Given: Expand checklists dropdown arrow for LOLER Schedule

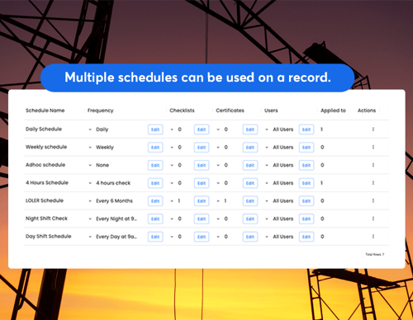Looking at the screenshot, I should point(172,201).
